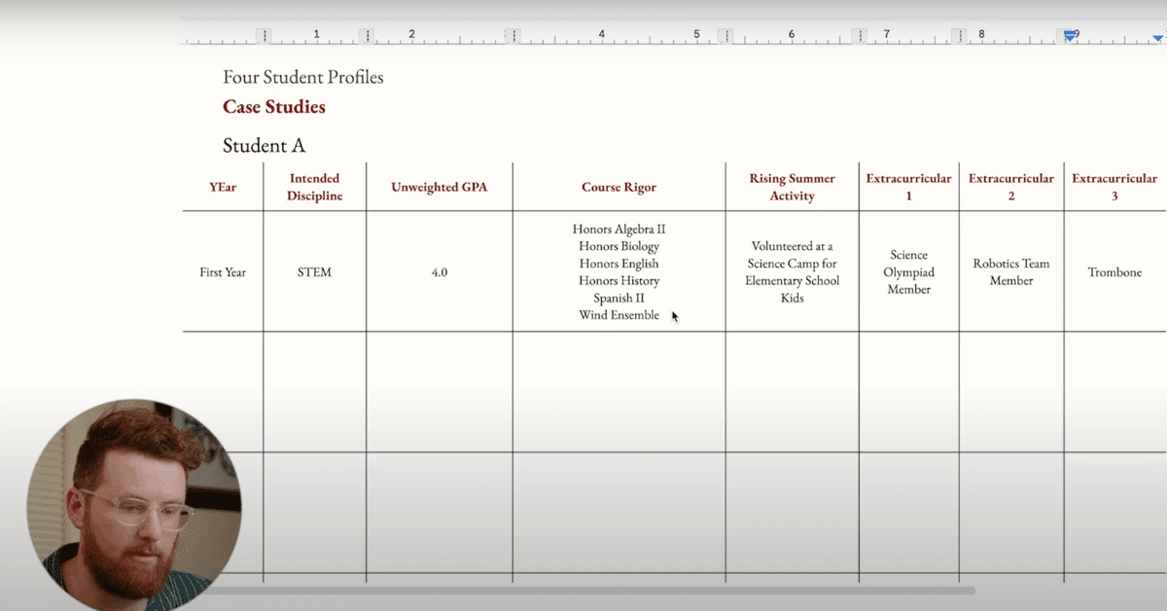The image size is (1167, 611).
Task: Click the 'Rising Summer Activity' column header
Action: coord(792,187)
